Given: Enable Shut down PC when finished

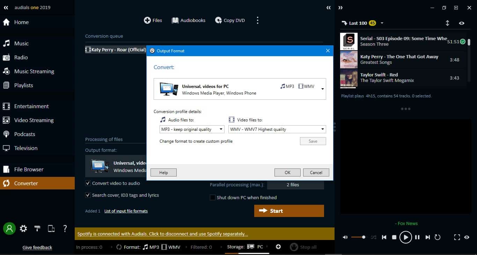Looking at the screenshot, I should click(212, 197).
